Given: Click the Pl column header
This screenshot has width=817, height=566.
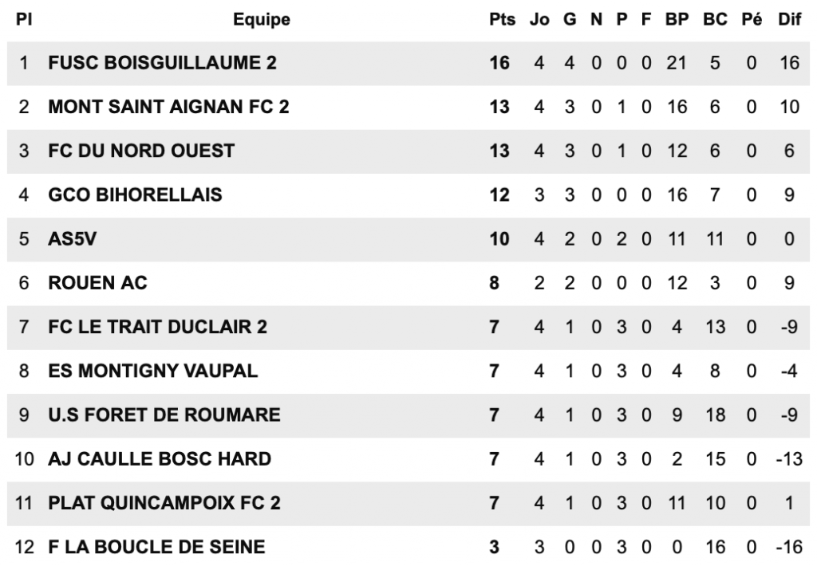Looking at the screenshot, I should point(24,19).
